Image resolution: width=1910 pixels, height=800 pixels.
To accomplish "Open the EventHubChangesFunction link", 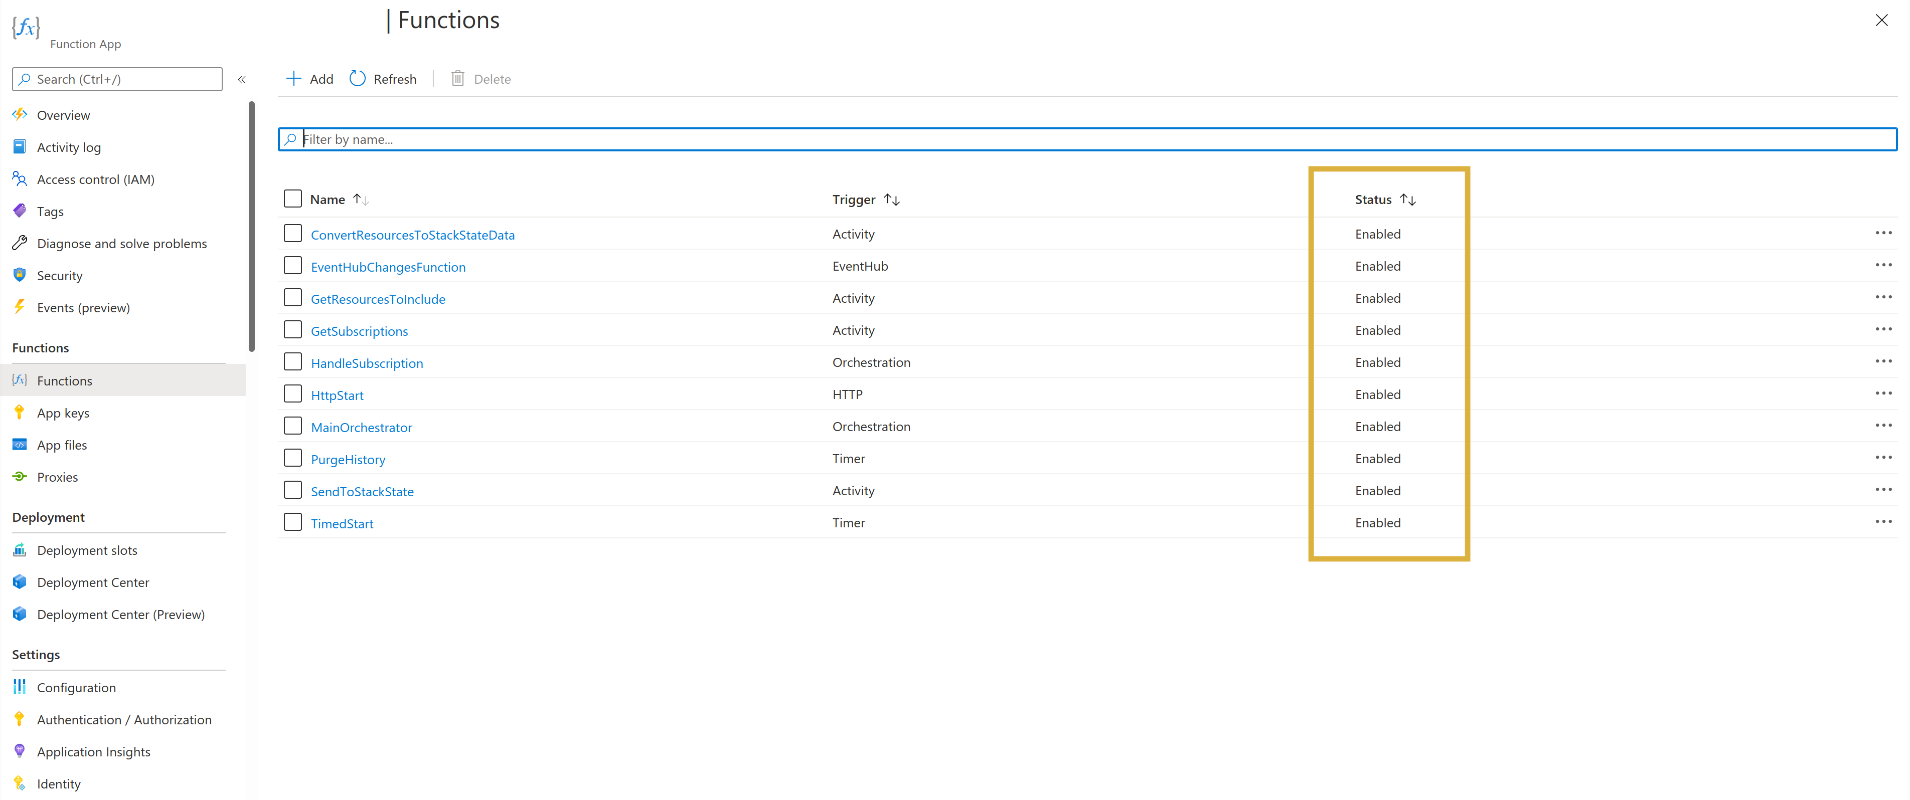I will coord(388,267).
